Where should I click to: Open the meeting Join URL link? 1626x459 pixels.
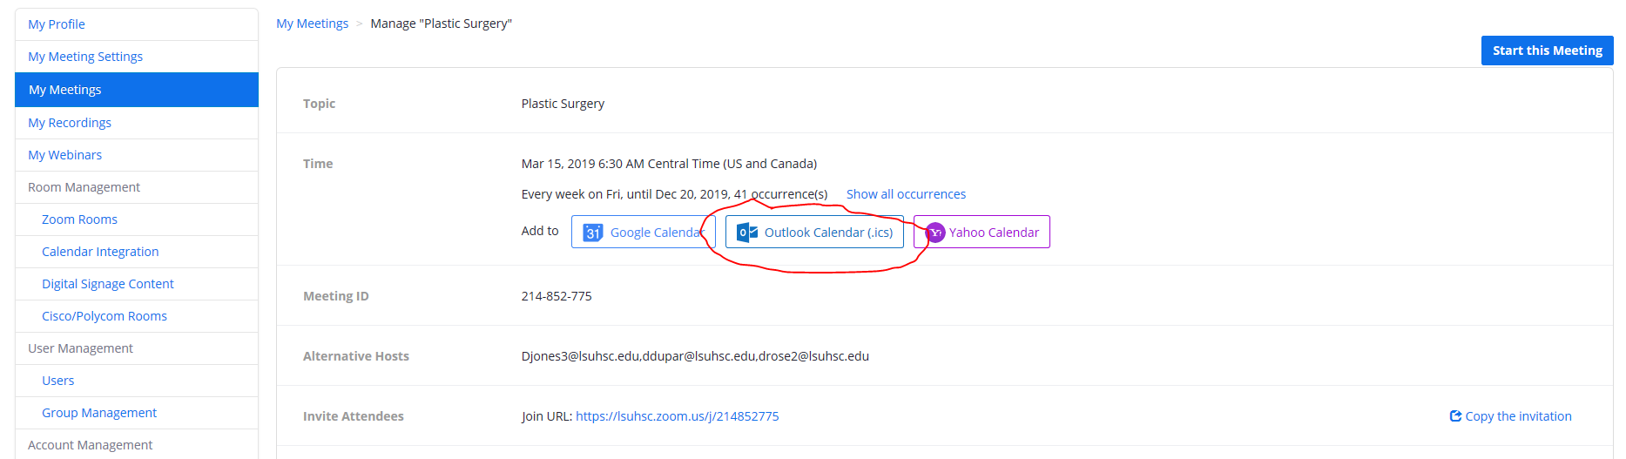tap(677, 416)
